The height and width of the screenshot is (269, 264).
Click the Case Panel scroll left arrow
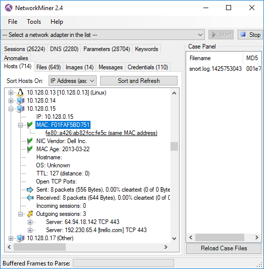(191, 237)
